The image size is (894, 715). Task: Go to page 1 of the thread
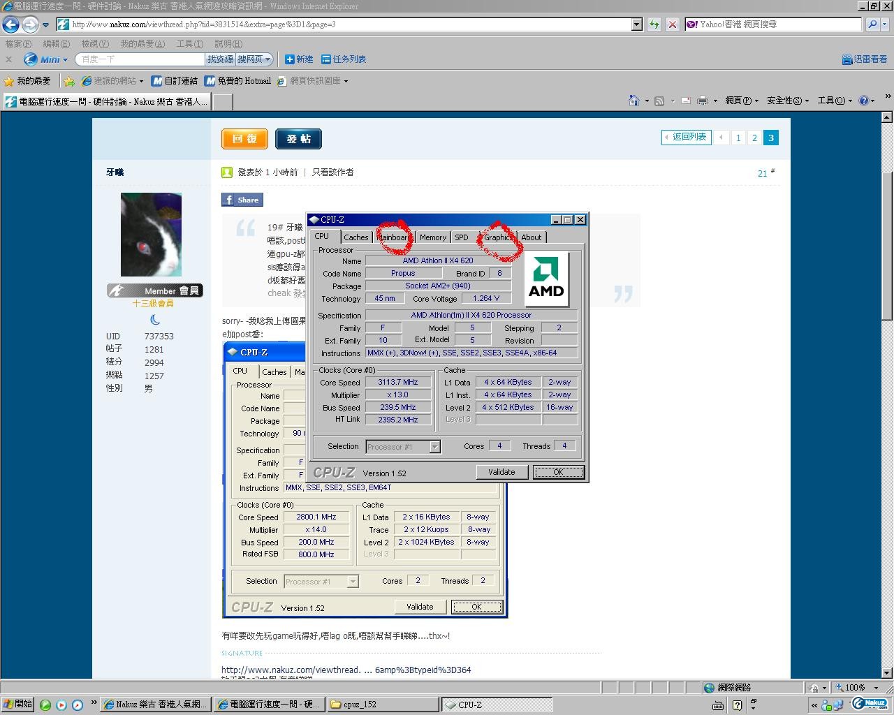pos(738,138)
